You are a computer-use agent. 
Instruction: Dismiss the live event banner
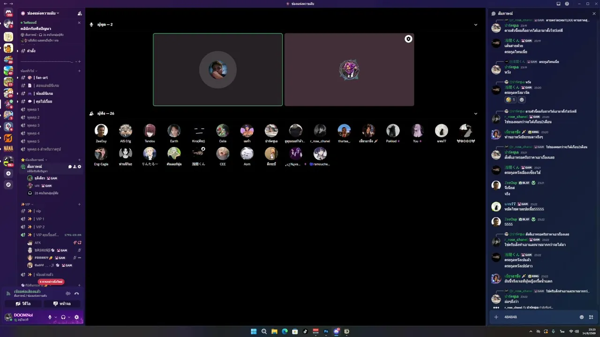tap(79, 23)
